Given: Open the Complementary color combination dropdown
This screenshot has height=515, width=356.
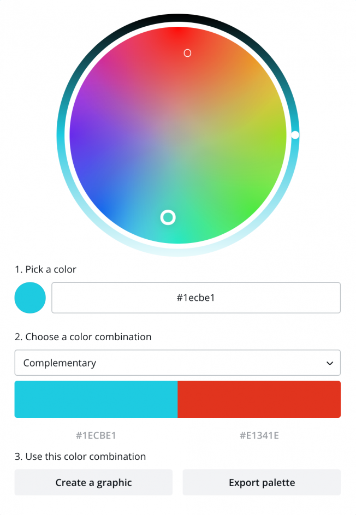Looking at the screenshot, I should point(177,363).
